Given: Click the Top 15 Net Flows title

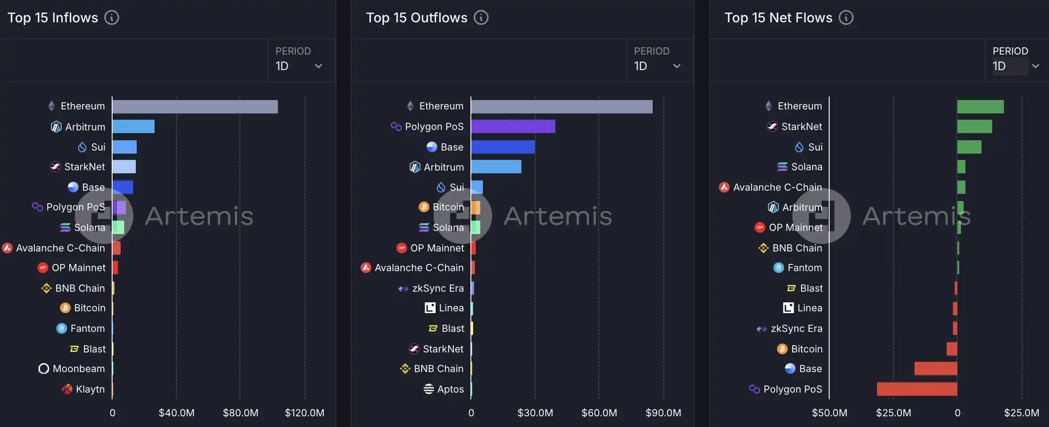Looking at the screenshot, I should [778, 18].
